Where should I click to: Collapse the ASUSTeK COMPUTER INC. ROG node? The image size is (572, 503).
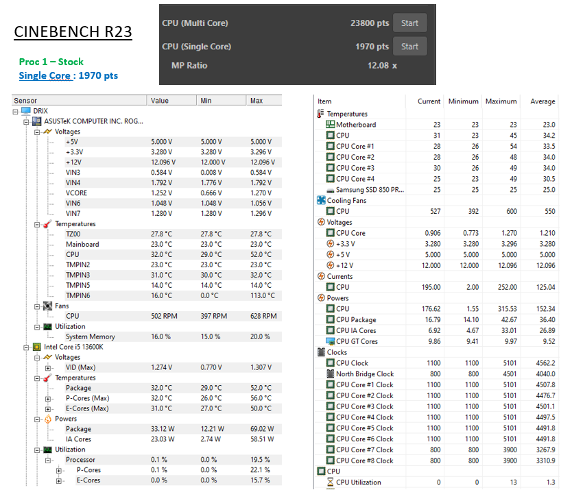pyautogui.click(x=26, y=122)
